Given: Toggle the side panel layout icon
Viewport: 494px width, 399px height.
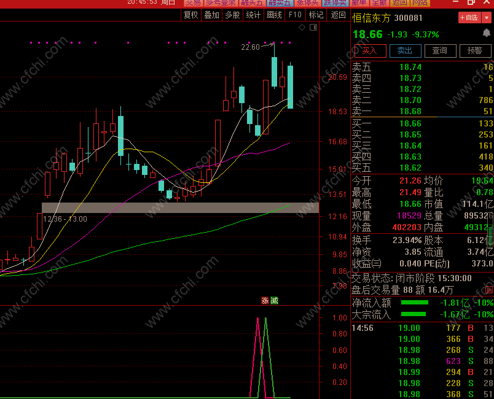Looking at the screenshot, I should [x=313, y=28].
